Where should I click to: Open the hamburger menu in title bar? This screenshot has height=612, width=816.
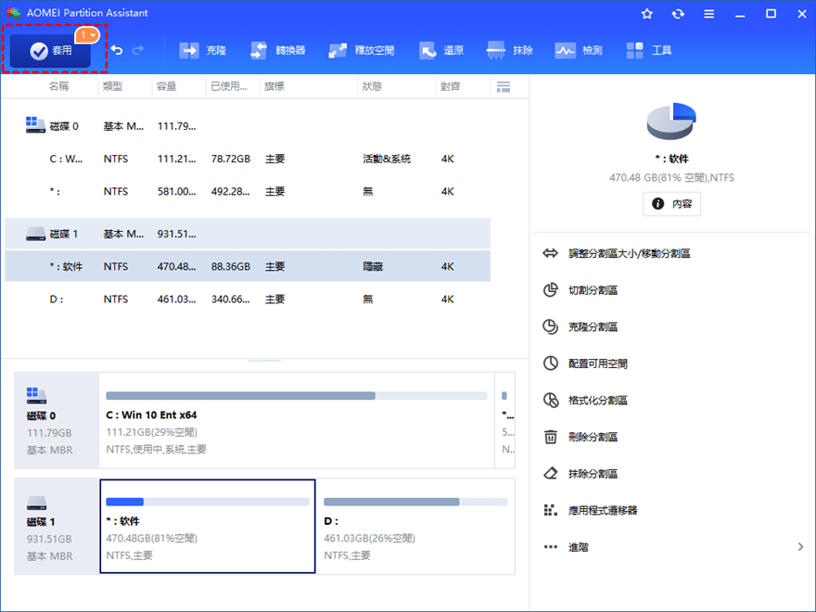708,14
